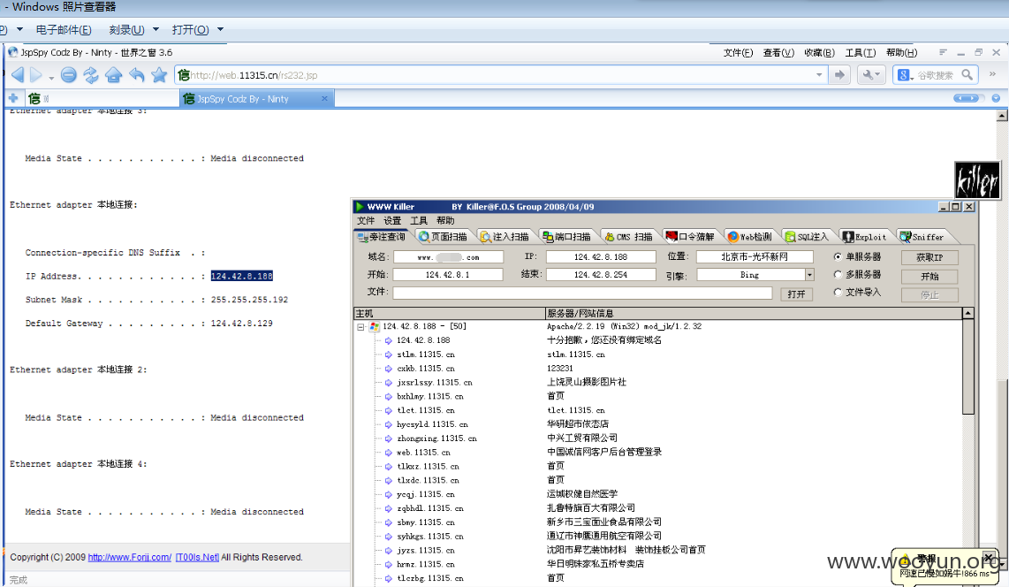
Task: Bookmark page with star icon
Action: [159, 75]
